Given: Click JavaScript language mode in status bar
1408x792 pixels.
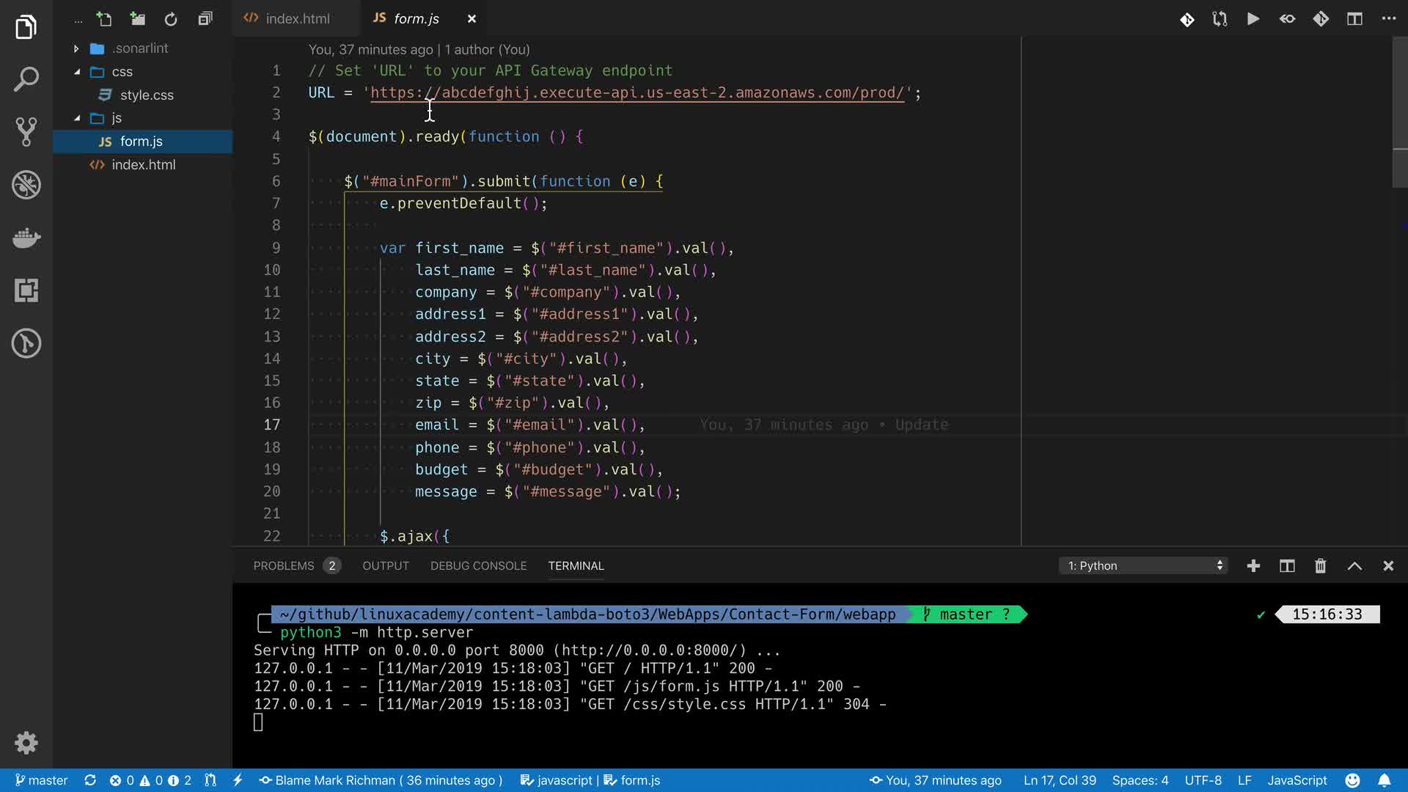Looking at the screenshot, I should (1297, 780).
